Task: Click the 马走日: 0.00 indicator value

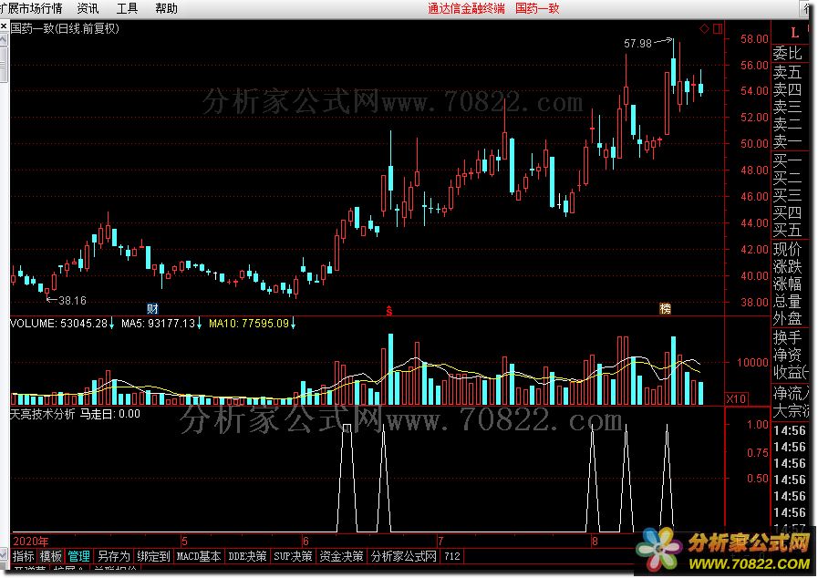Action: click(x=110, y=414)
